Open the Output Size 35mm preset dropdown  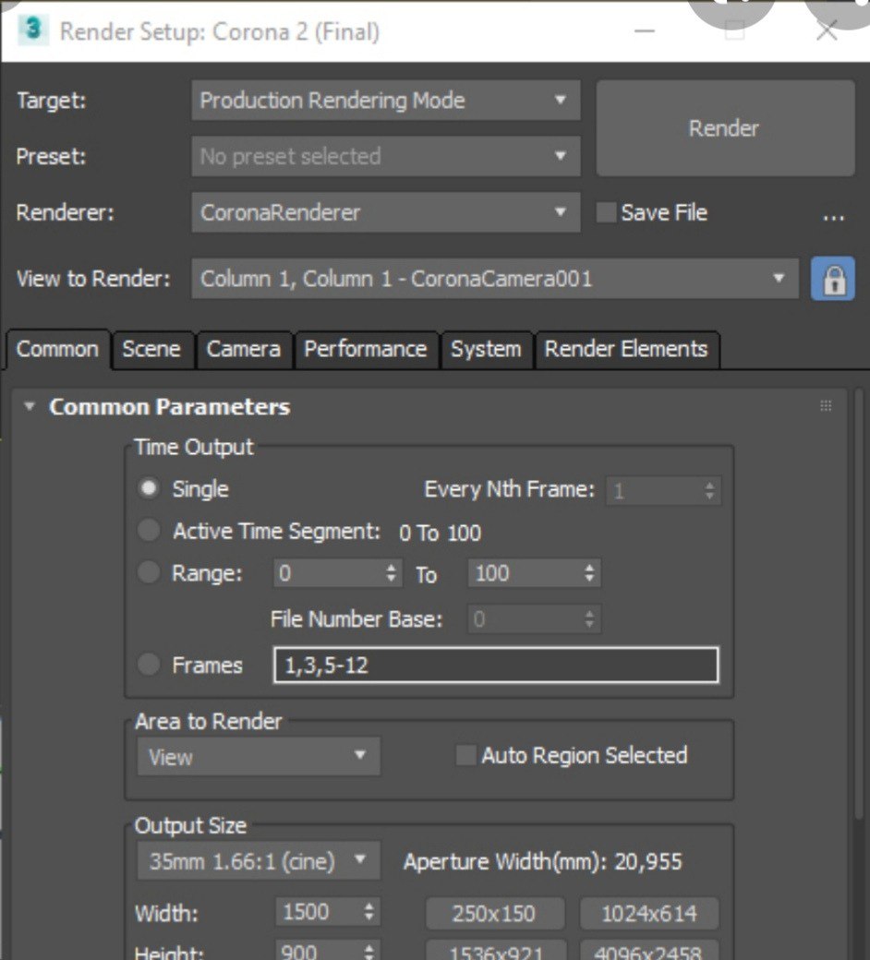[259, 861]
